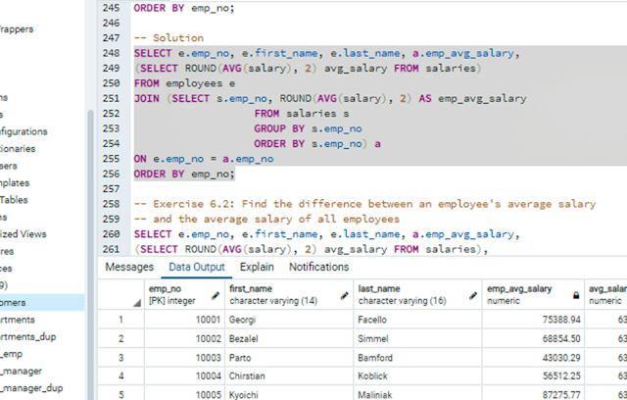Click the salary cell 75388.94
Image resolution: width=627 pixels, height=400 pixels.
tap(533, 320)
